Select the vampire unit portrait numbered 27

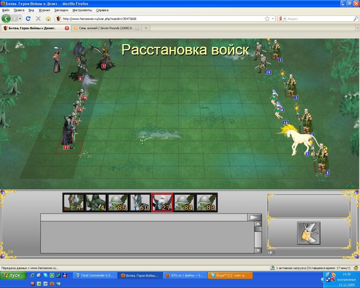coord(162,202)
